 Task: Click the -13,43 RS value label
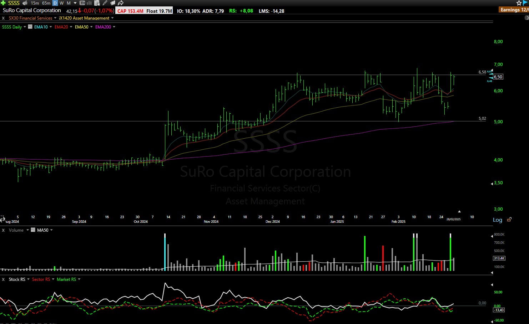(x=499, y=310)
